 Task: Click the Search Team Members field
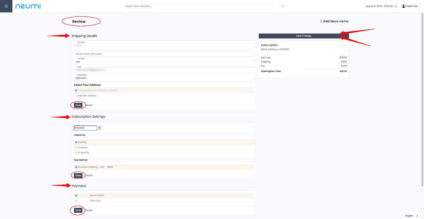pyautogui.click(x=201, y=6)
